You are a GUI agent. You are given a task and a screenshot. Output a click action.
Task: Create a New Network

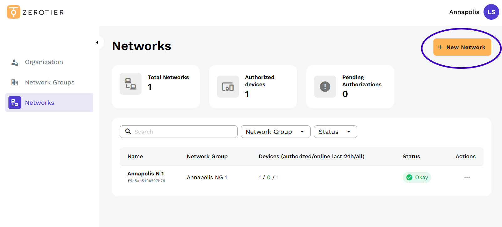[x=462, y=47]
